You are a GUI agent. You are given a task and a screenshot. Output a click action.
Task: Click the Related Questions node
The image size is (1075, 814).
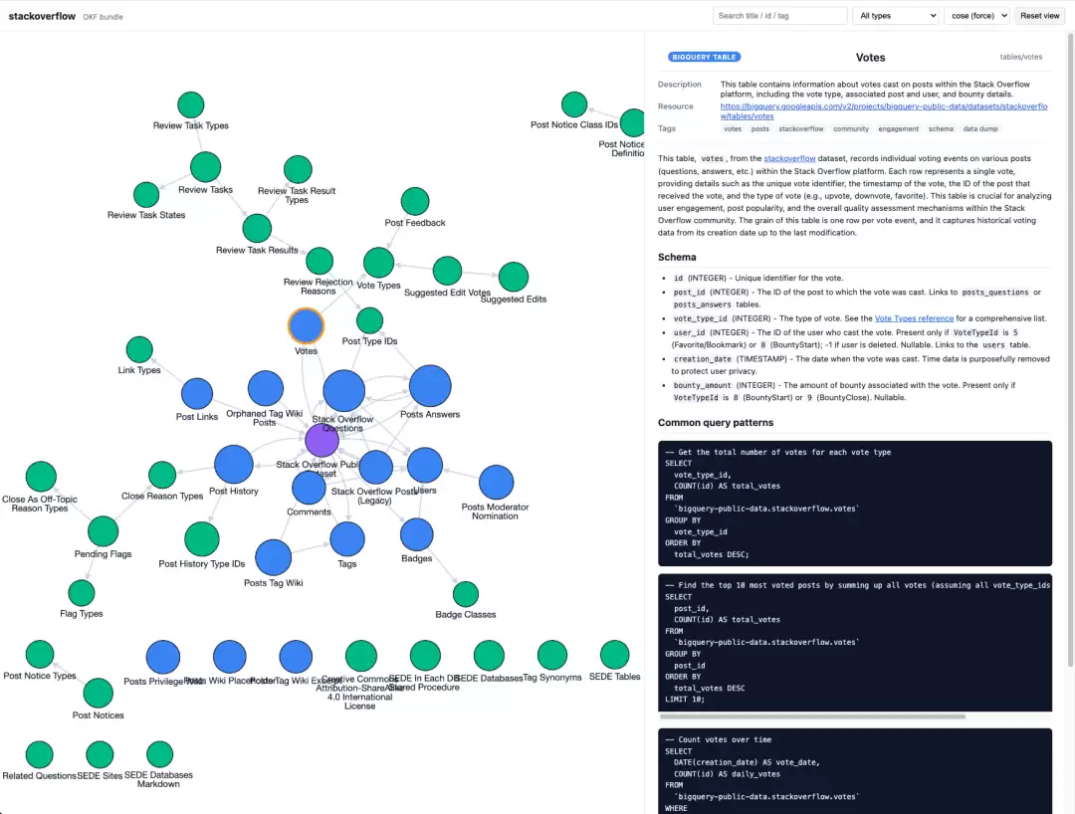pyautogui.click(x=39, y=755)
